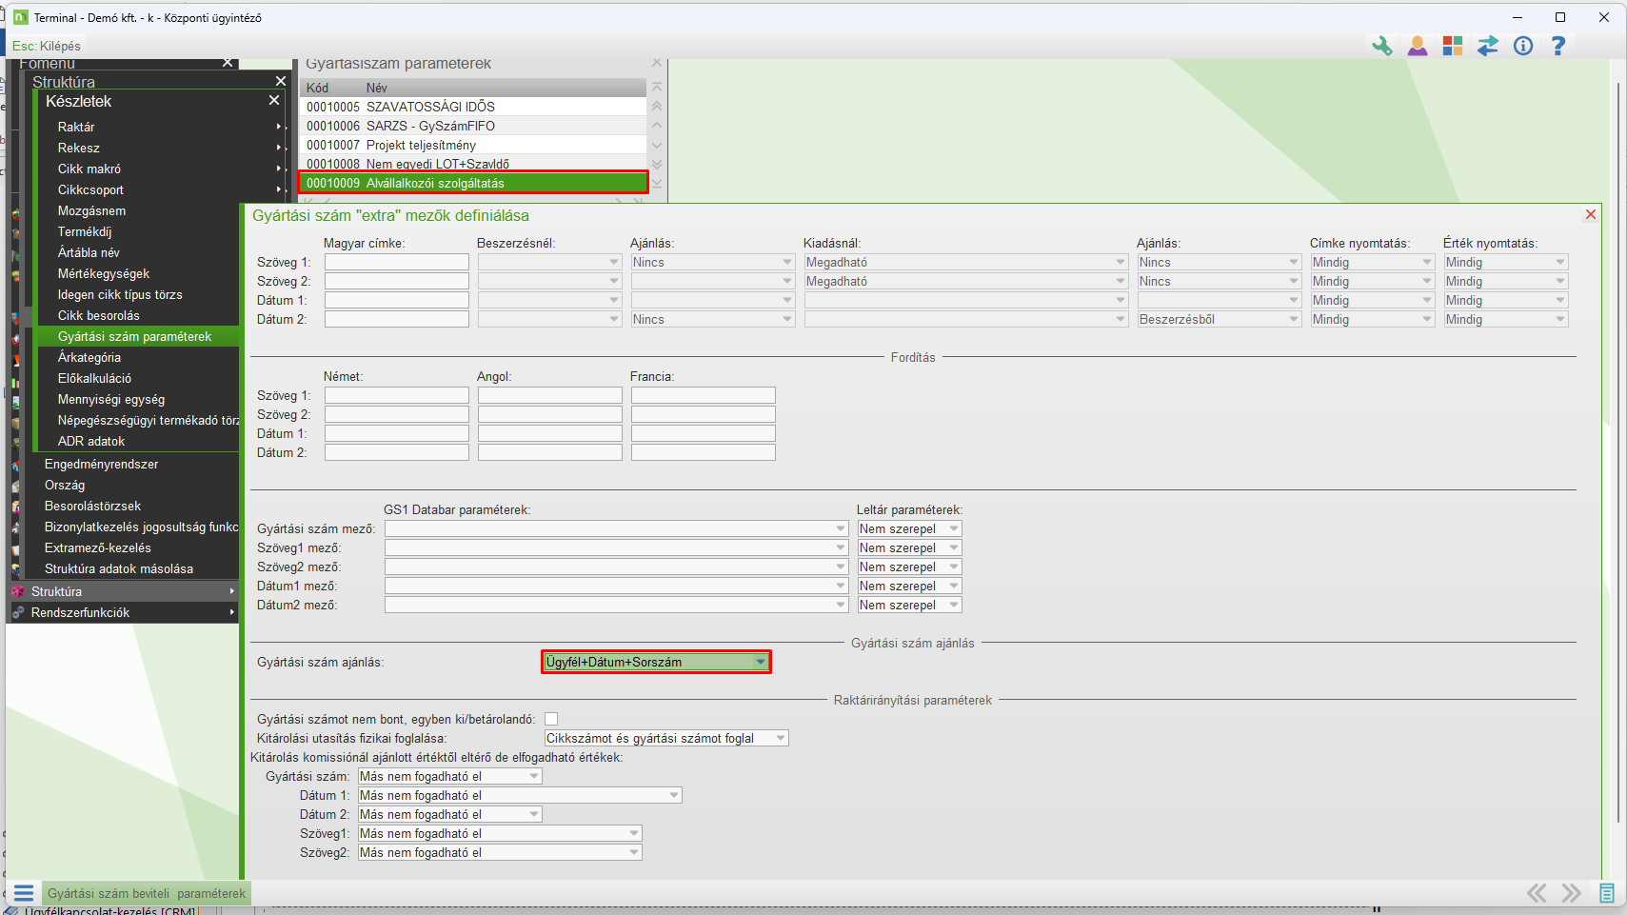Open Szöveg 1 Ajánlás 'Nincs' dropdown after Beszerzésnél
This screenshot has height=915, width=1627.
(713, 262)
